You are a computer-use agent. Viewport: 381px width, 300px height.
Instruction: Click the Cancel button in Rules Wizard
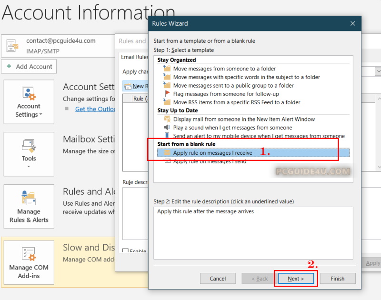[x=218, y=279]
